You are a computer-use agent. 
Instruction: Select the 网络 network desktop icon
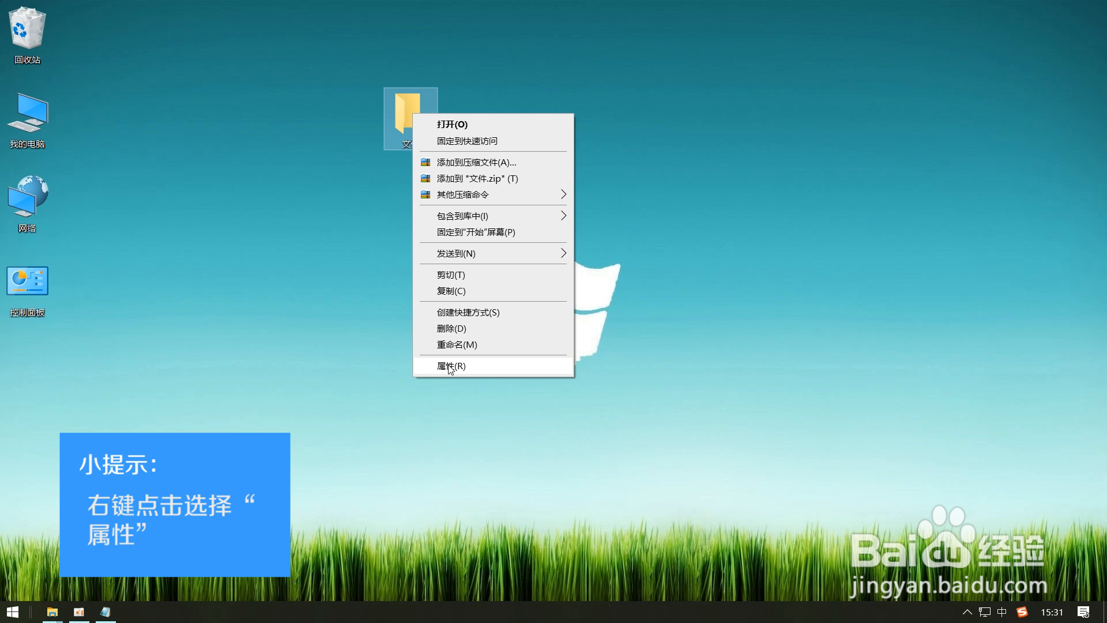click(27, 204)
